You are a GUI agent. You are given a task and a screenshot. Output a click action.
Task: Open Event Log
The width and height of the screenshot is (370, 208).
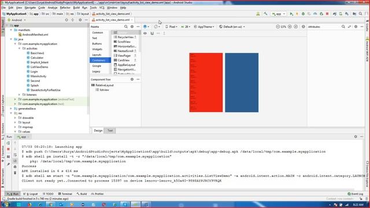(x=356, y=194)
